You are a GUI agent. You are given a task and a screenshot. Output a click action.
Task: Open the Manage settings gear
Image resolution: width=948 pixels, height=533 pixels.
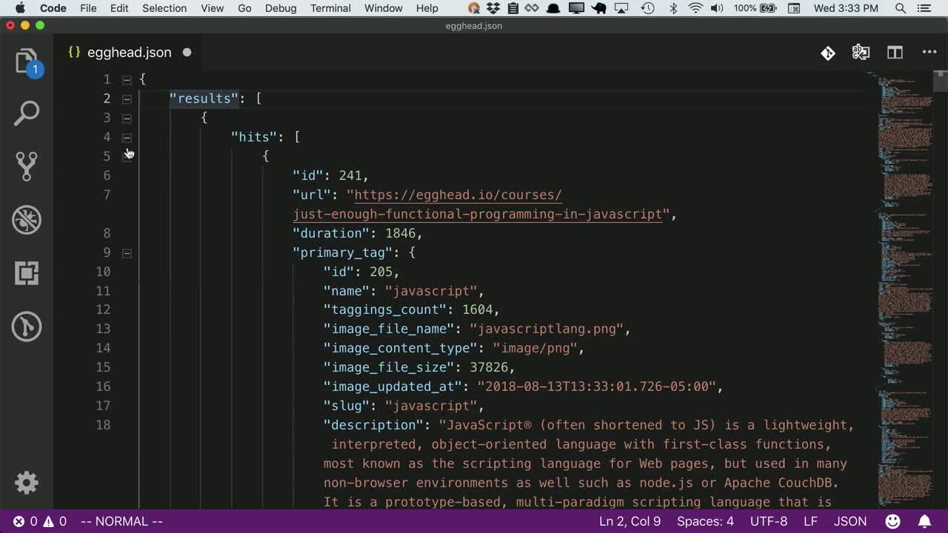[x=27, y=483]
